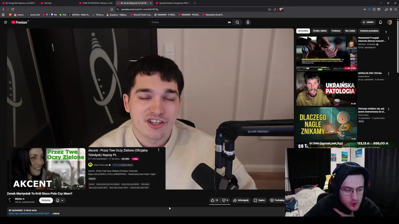Click the page vertical scrollbar
Image resolution: width=399 pixels, height=224 pixels.
coord(398,47)
